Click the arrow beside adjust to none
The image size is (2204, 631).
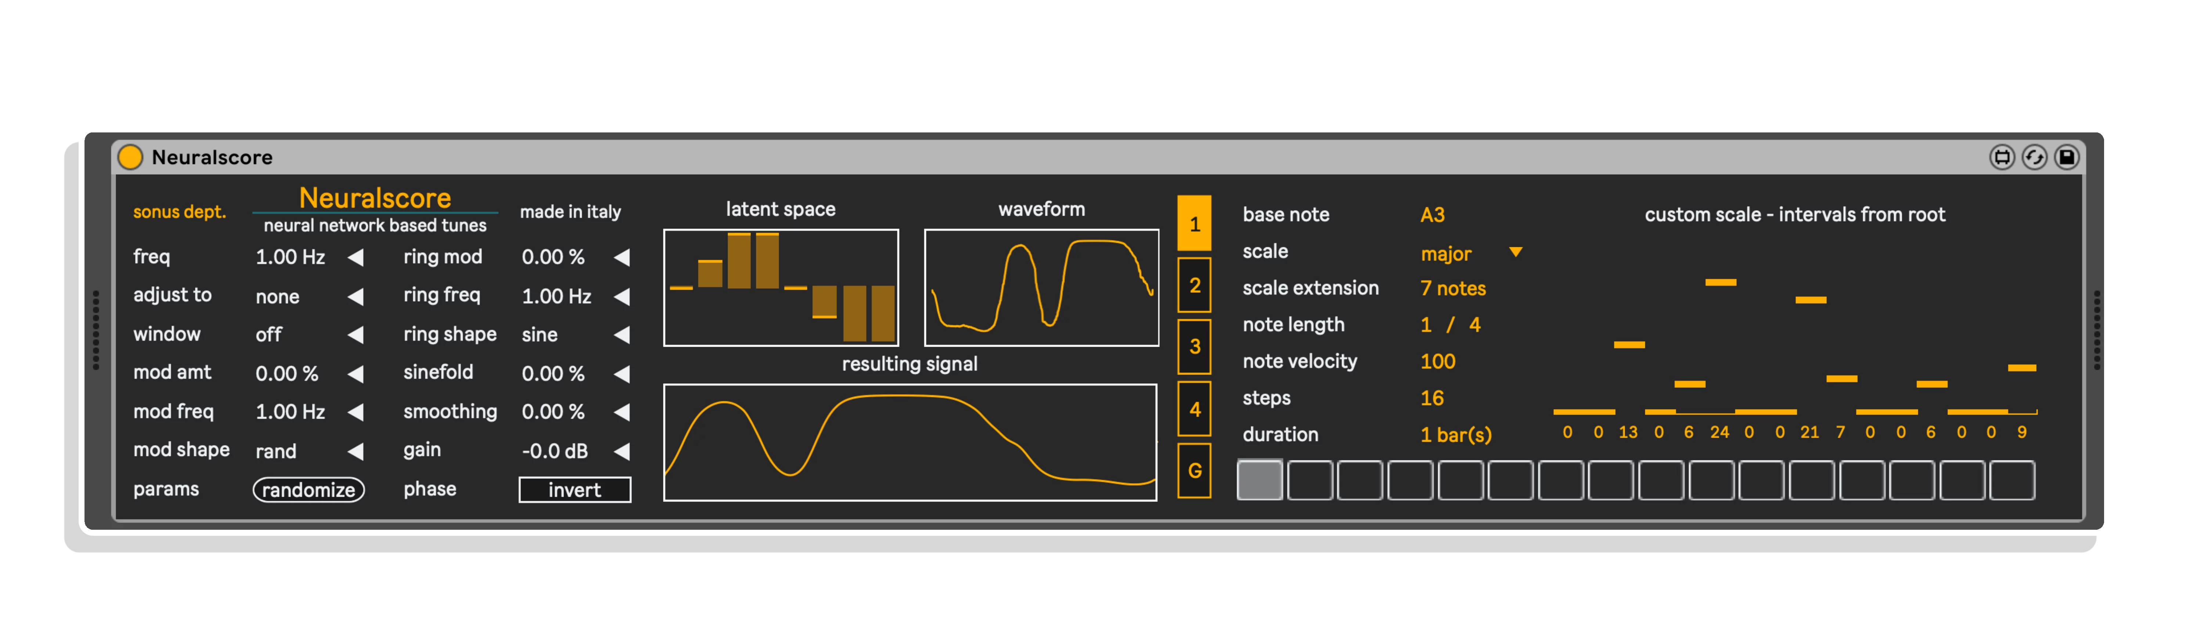click(x=356, y=297)
